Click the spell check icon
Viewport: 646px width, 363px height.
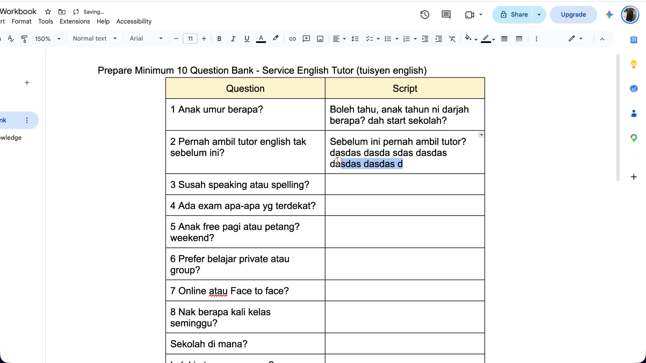click(11, 39)
